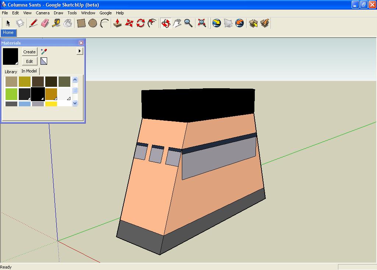
Task: Expand the Materials panel details arrow
Action: click(80, 51)
